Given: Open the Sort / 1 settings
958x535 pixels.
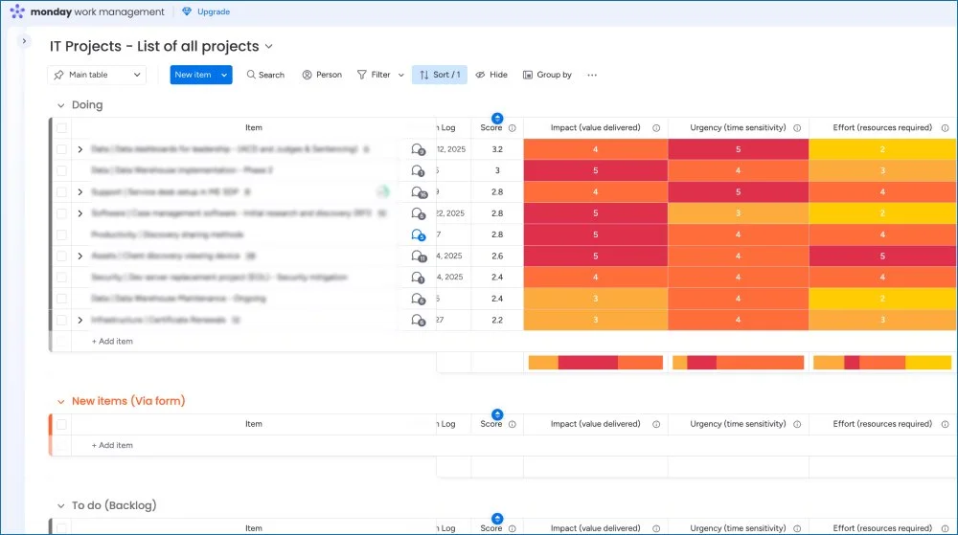Looking at the screenshot, I should (440, 75).
